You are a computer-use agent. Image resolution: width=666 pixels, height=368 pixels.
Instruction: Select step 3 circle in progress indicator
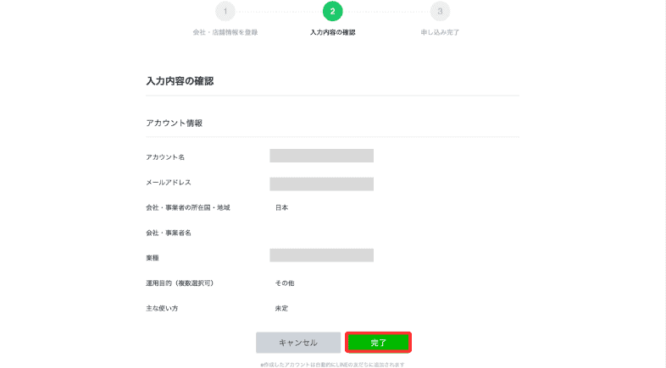coord(440,12)
